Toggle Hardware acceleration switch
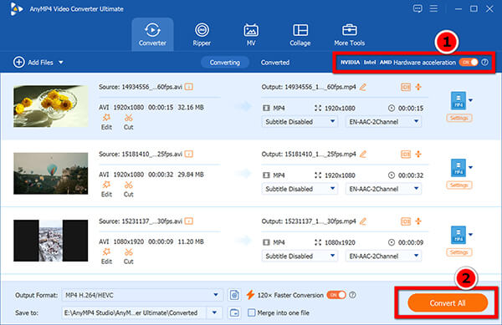502x325 pixels. pos(469,62)
